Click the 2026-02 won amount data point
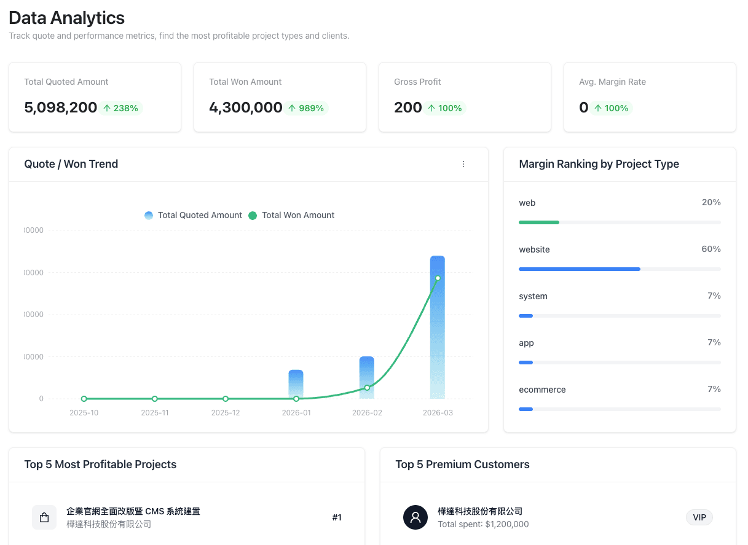This screenshot has width=748, height=545. 367,388
